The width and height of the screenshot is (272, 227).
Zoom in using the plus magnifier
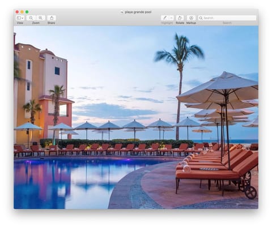pyautogui.click(x=41, y=18)
